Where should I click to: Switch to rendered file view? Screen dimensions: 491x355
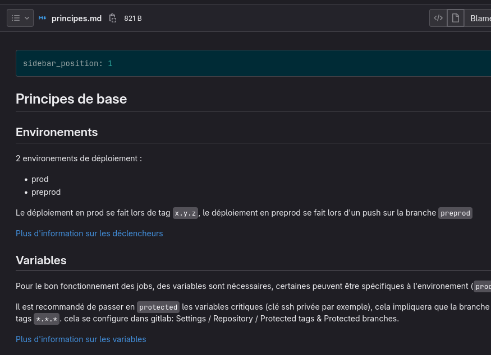coord(455,18)
